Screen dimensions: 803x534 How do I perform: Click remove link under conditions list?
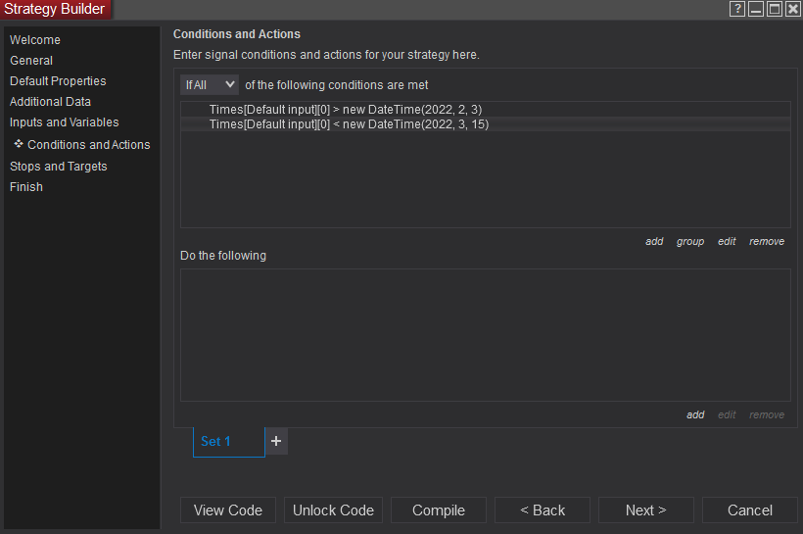[767, 241]
